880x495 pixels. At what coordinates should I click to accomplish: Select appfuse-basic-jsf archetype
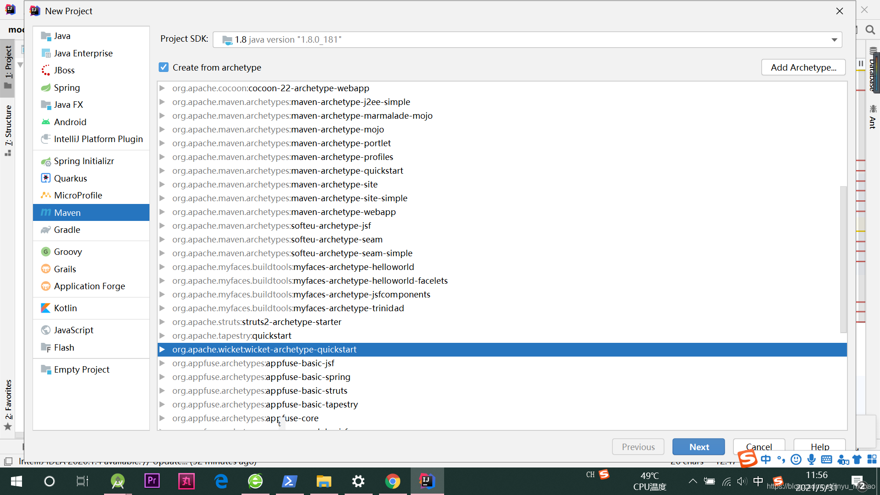tap(502, 363)
